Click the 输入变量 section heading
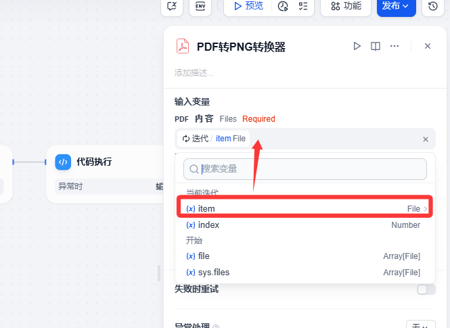 pos(192,101)
